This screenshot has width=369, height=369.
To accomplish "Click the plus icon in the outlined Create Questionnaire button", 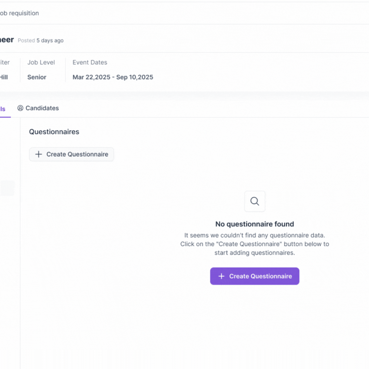I will coord(38,154).
